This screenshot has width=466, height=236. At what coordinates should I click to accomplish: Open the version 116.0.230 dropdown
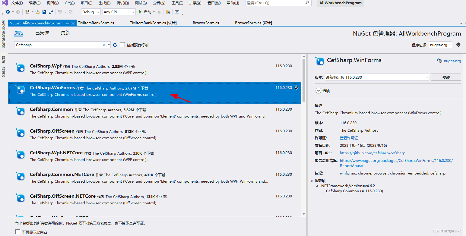point(377,77)
